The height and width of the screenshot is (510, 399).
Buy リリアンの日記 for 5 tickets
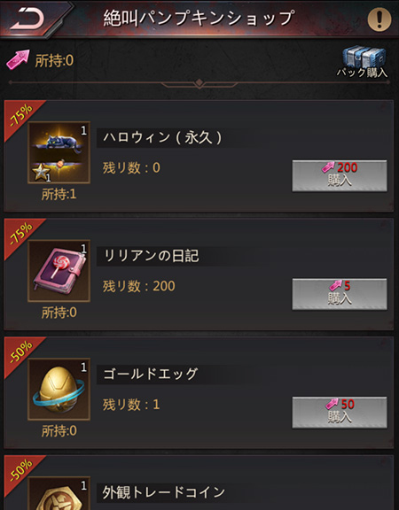click(340, 294)
